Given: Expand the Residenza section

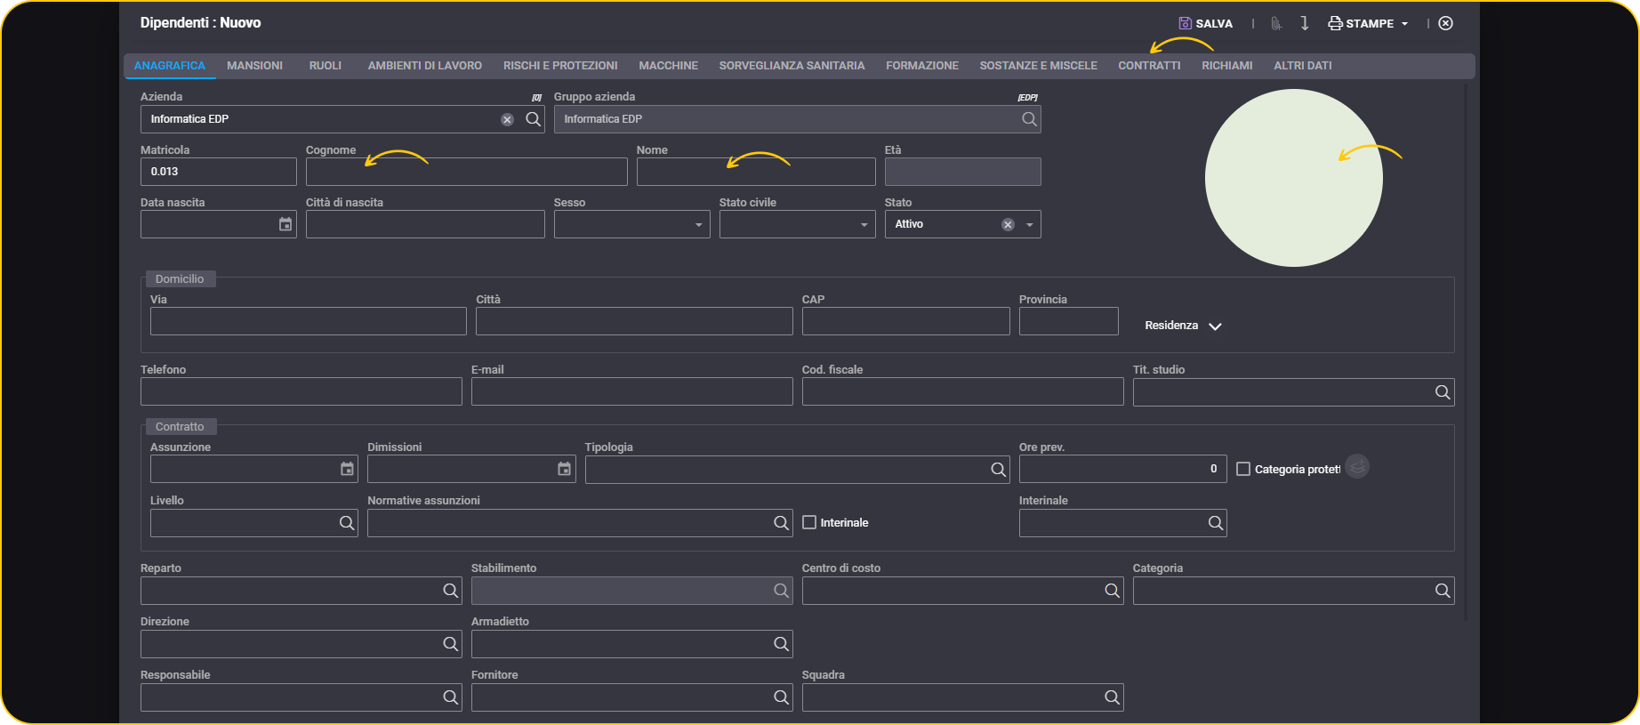Looking at the screenshot, I should coord(1184,326).
